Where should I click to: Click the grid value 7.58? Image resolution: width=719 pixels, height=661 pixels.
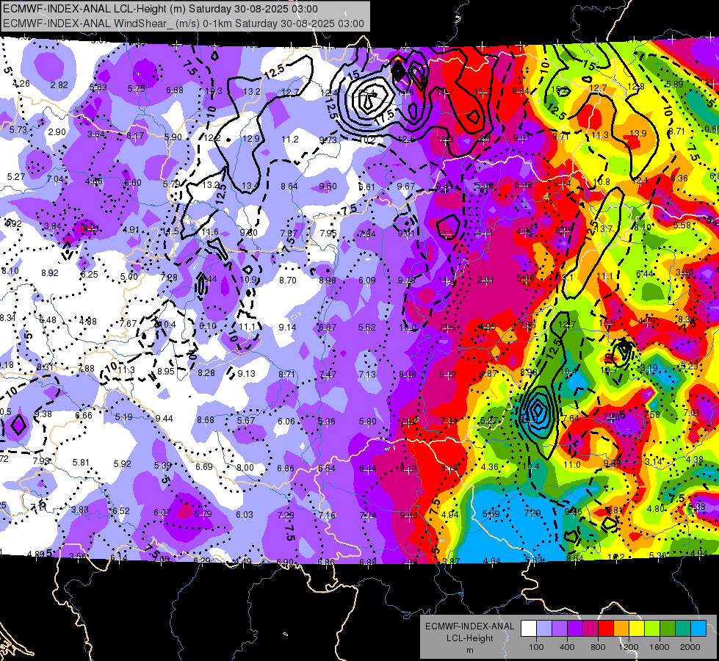(651, 415)
